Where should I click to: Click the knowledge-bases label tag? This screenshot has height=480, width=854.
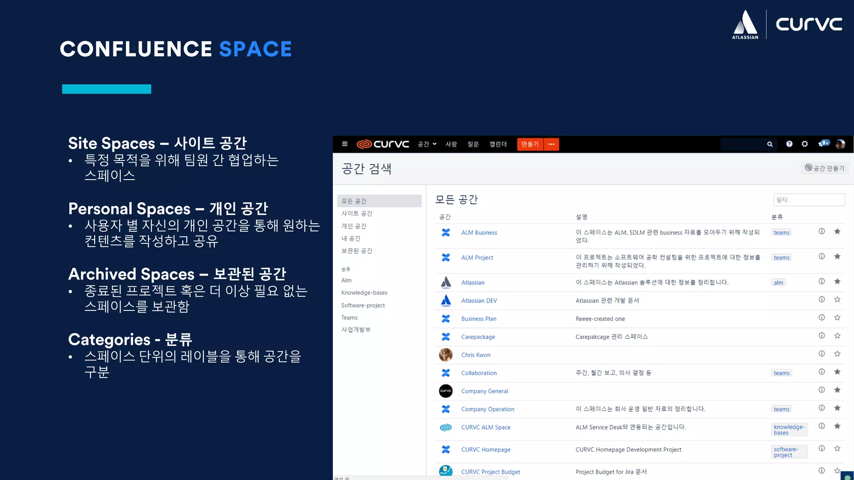click(789, 430)
